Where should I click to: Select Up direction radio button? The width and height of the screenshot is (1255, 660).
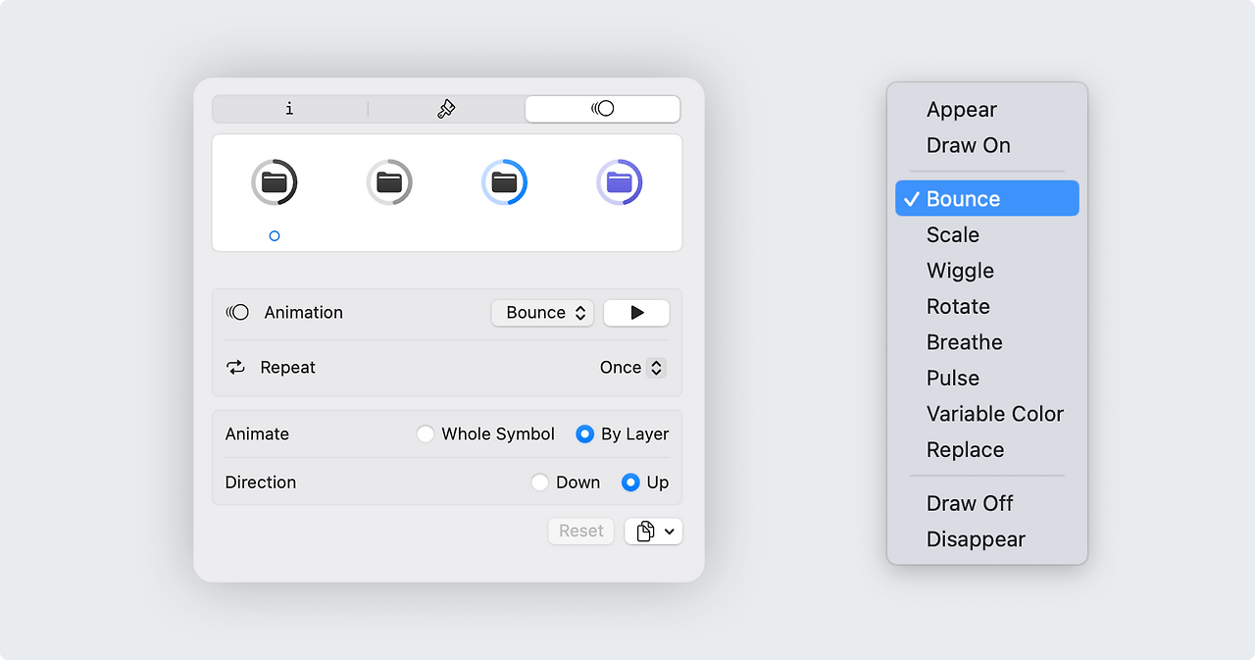coord(630,482)
